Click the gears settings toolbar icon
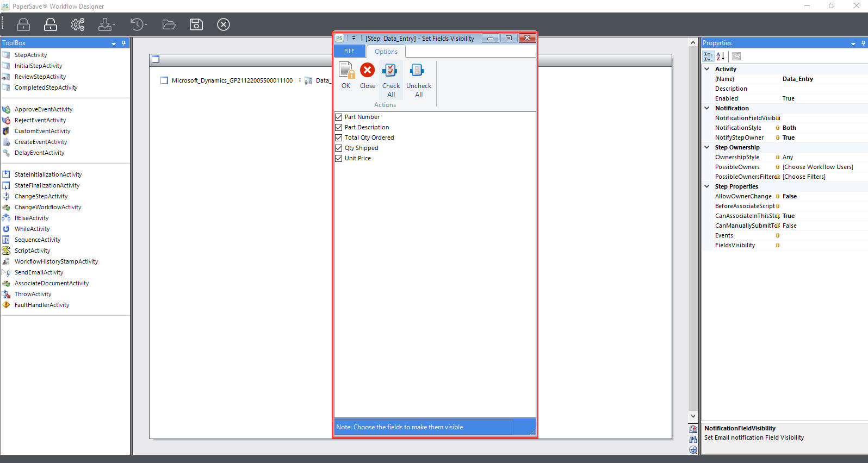The width and height of the screenshot is (868, 463). 78,24
